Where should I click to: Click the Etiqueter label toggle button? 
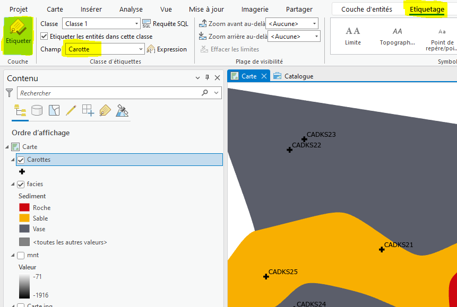pos(18,34)
